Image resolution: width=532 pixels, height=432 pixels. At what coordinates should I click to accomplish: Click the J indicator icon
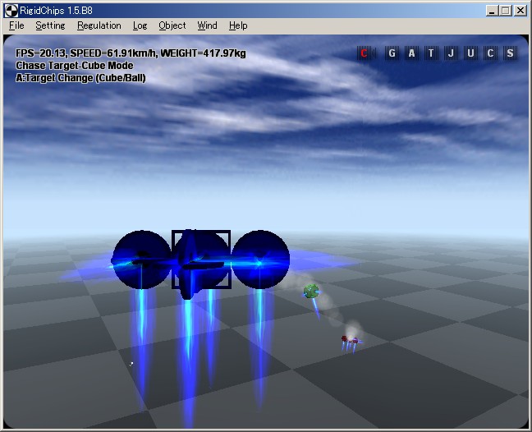(451, 53)
